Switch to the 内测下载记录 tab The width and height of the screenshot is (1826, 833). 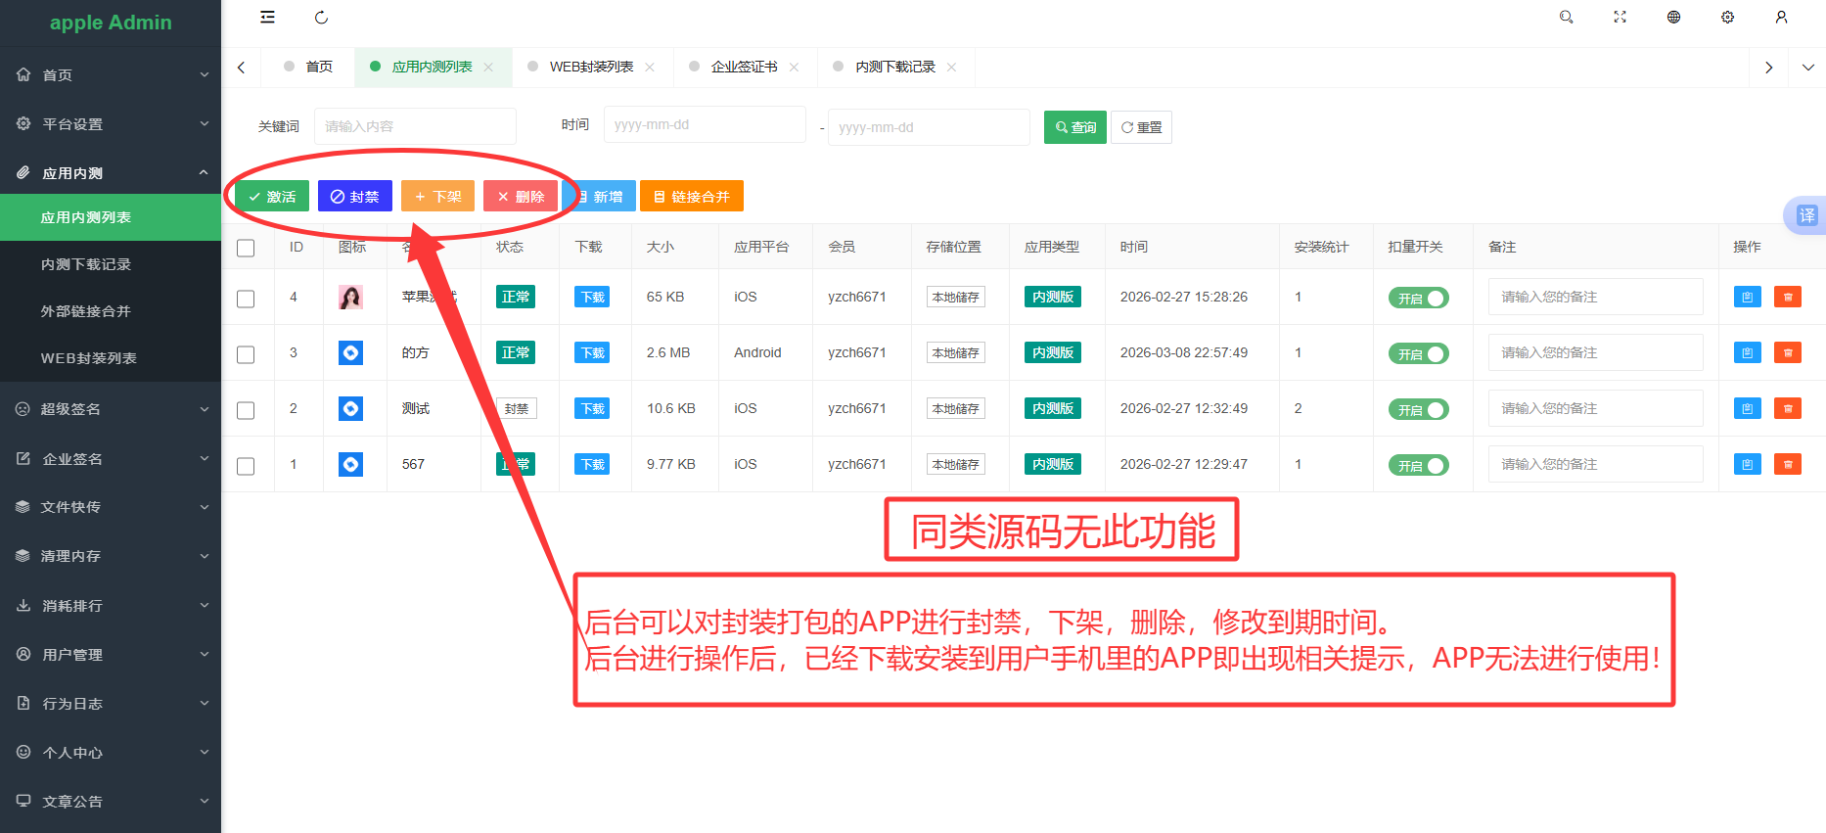point(895,68)
